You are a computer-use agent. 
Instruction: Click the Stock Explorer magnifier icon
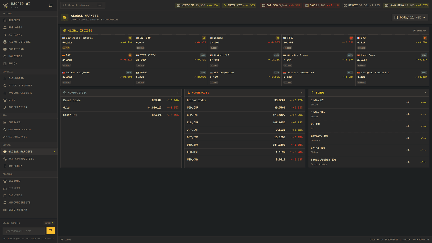pos(5,86)
